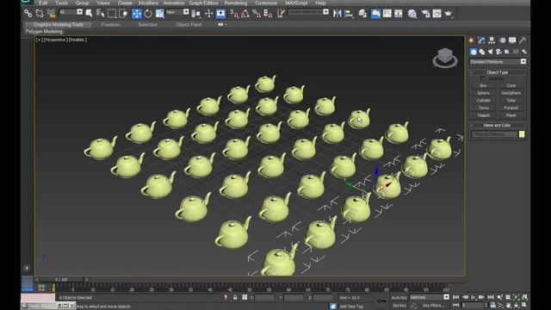Click the Pyramid primitive button
551x310 pixels.
point(511,108)
